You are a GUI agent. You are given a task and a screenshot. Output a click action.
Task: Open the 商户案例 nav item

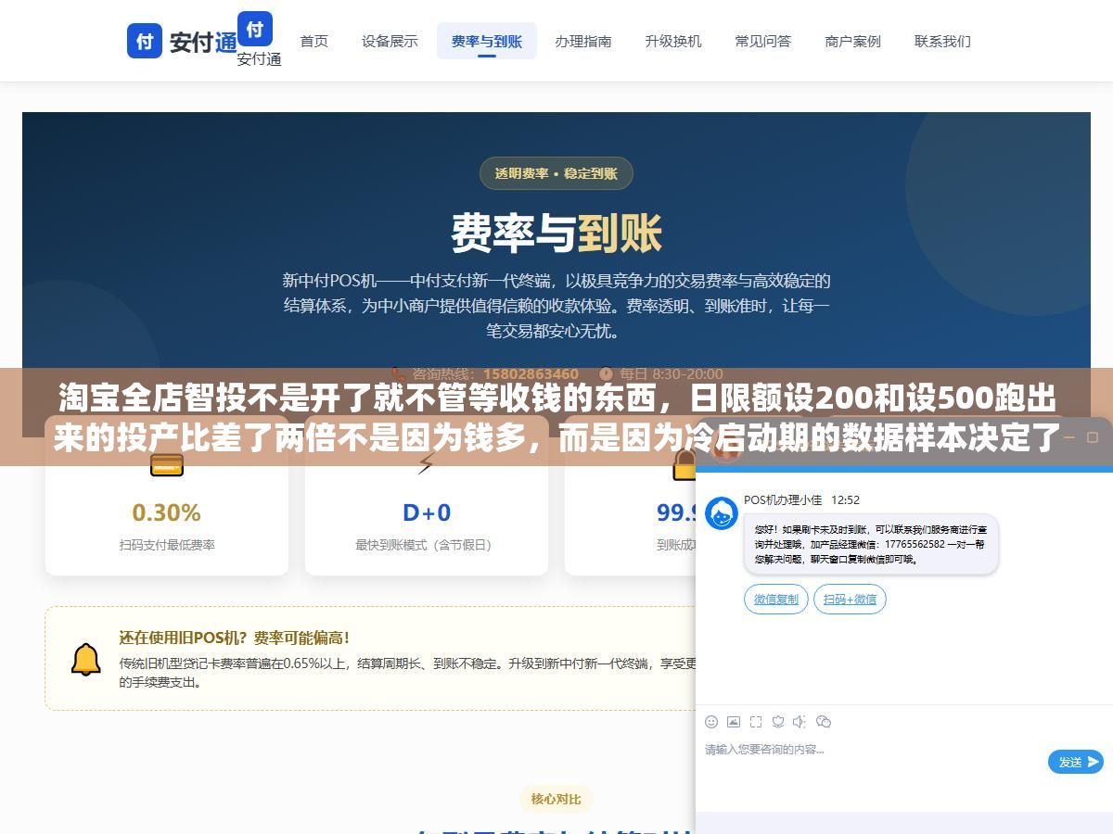(852, 41)
